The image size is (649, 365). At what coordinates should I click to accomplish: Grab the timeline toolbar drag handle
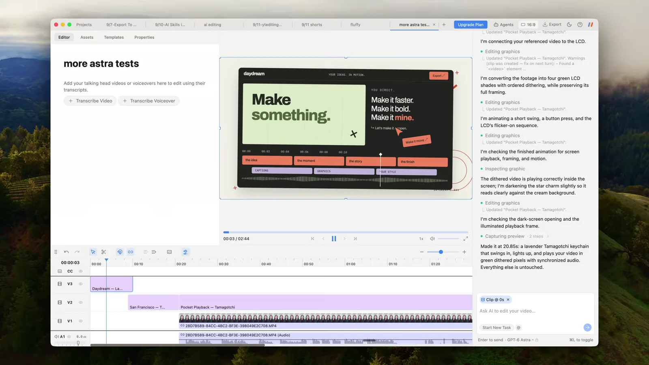[56, 252]
